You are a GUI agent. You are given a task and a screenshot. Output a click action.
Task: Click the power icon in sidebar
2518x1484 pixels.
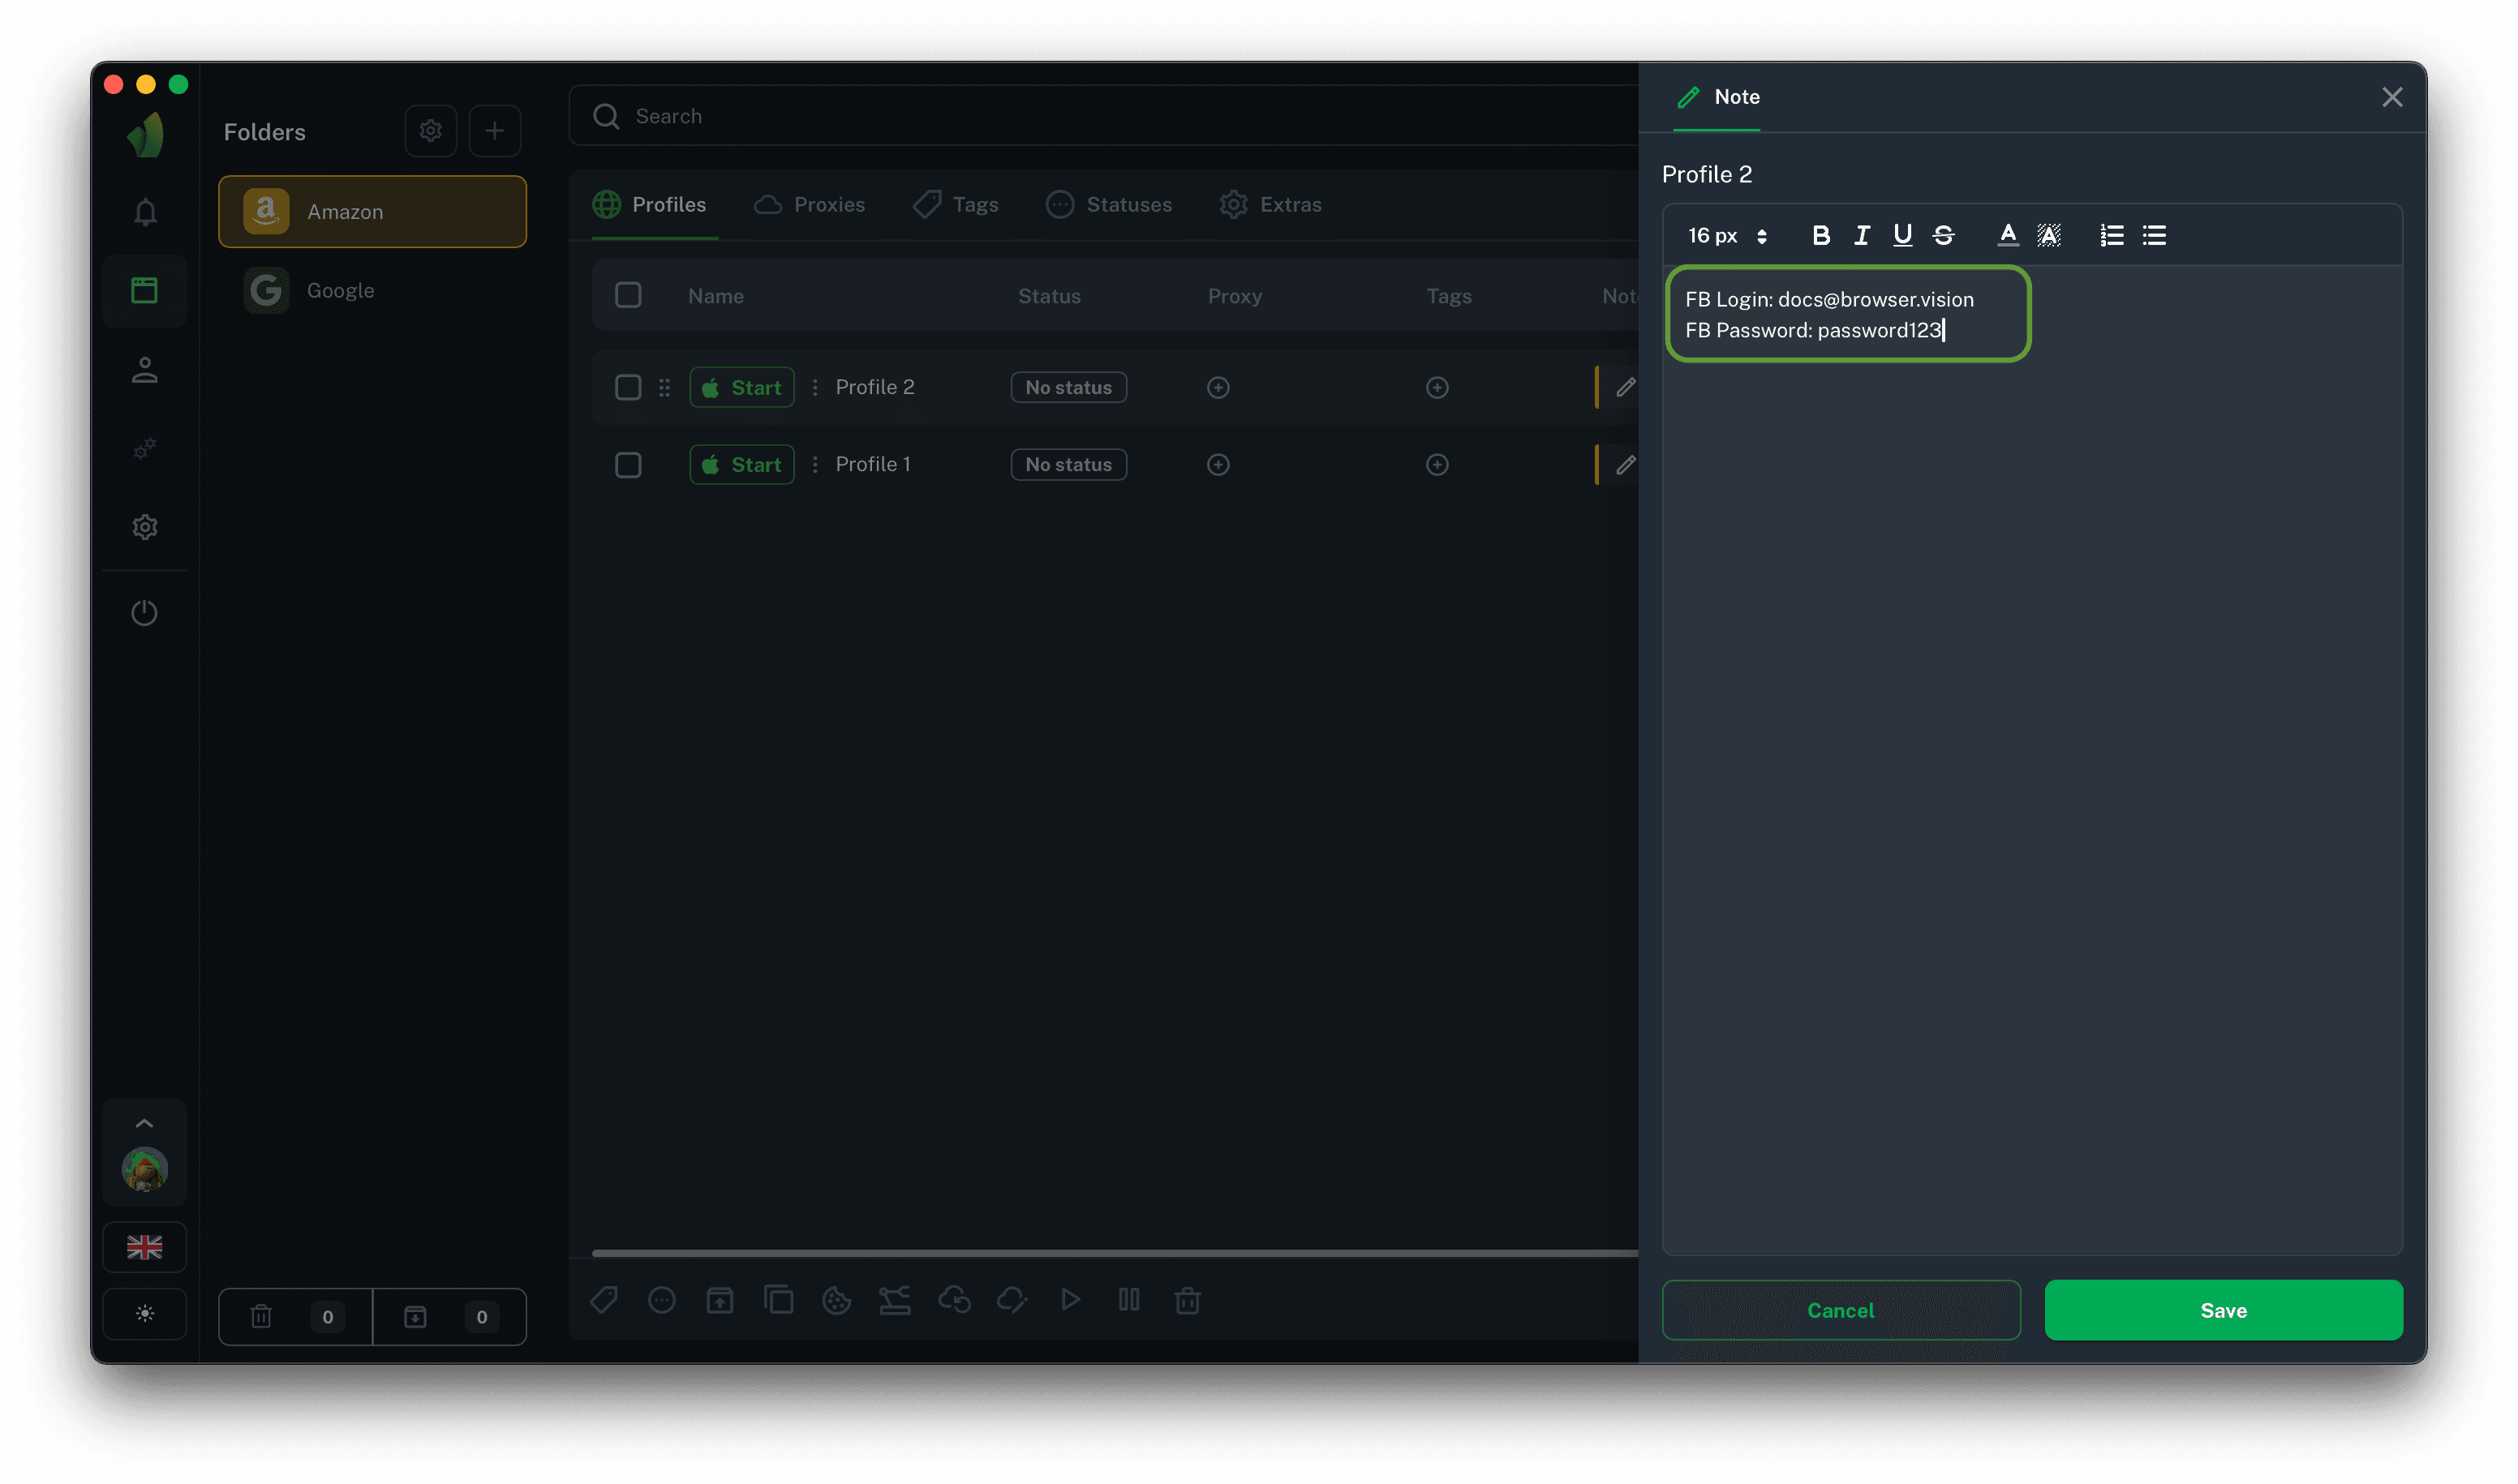click(145, 612)
